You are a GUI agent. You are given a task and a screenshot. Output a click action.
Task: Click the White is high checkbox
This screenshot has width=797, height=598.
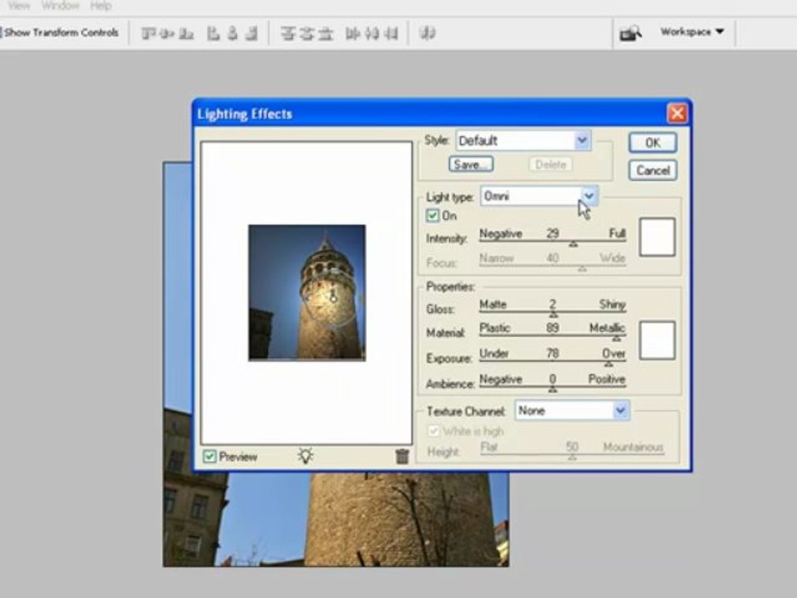433,431
